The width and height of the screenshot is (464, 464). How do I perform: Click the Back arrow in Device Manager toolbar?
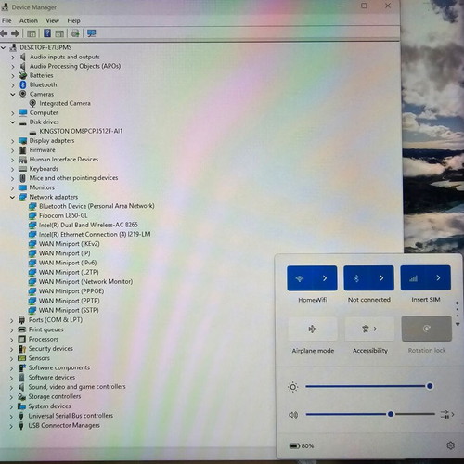tap(4, 33)
